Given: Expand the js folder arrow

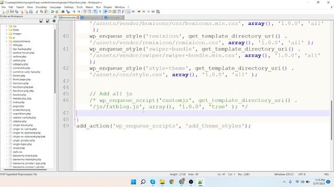Looking at the screenshot, I should point(6,38).
